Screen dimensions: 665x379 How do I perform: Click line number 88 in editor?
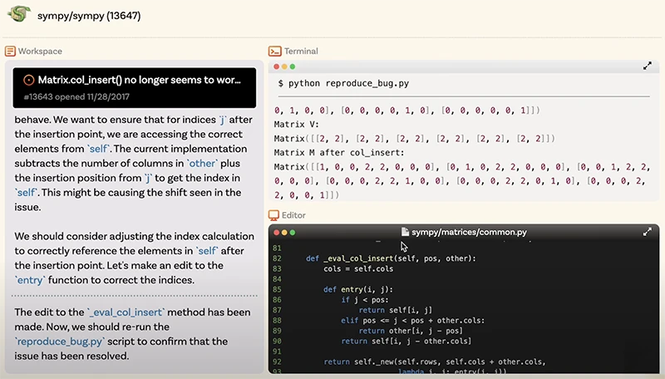[277, 321]
